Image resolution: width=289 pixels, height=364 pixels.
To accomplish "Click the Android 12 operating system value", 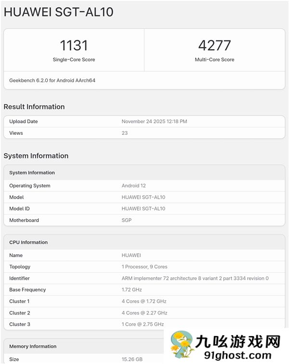I will coord(134,186).
